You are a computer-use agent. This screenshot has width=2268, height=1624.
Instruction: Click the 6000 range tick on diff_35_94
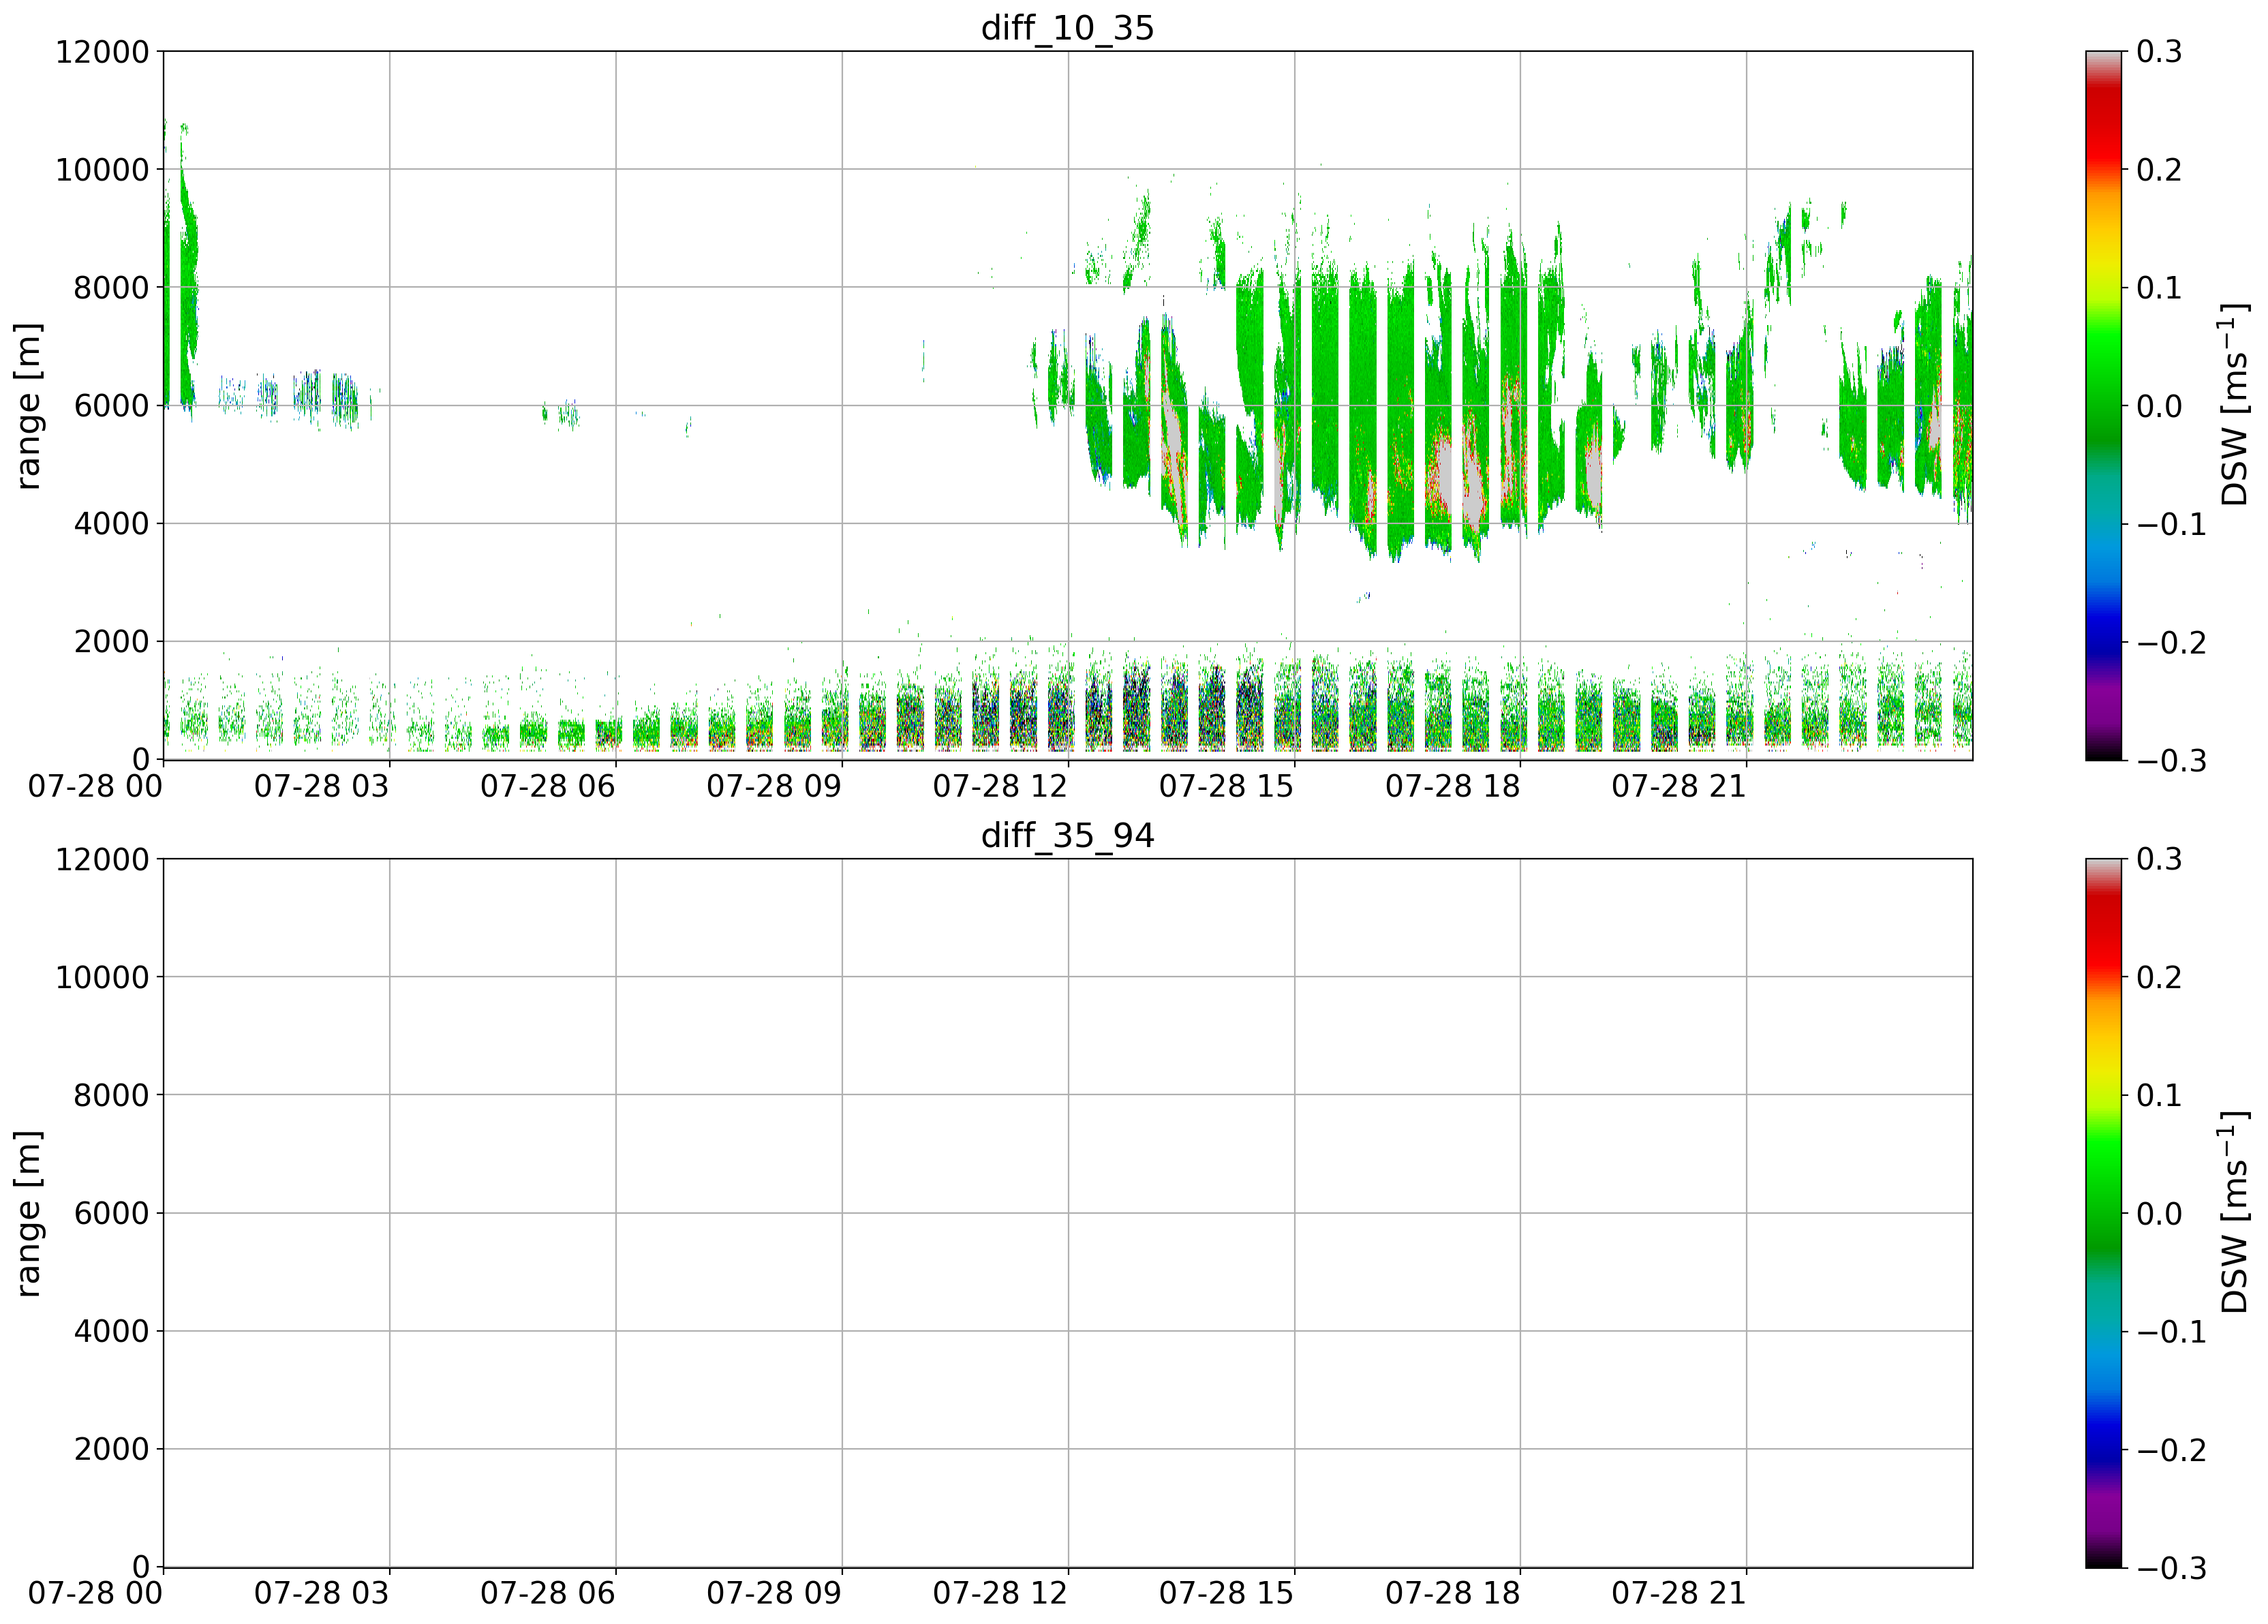[111, 1213]
